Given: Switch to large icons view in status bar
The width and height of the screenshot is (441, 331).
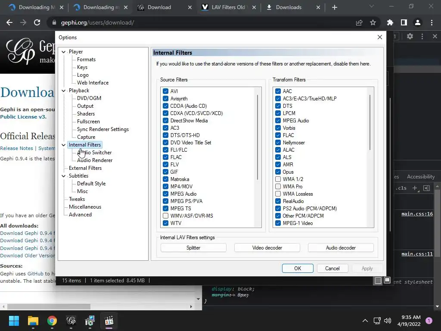Looking at the screenshot, I should click(387, 280).
